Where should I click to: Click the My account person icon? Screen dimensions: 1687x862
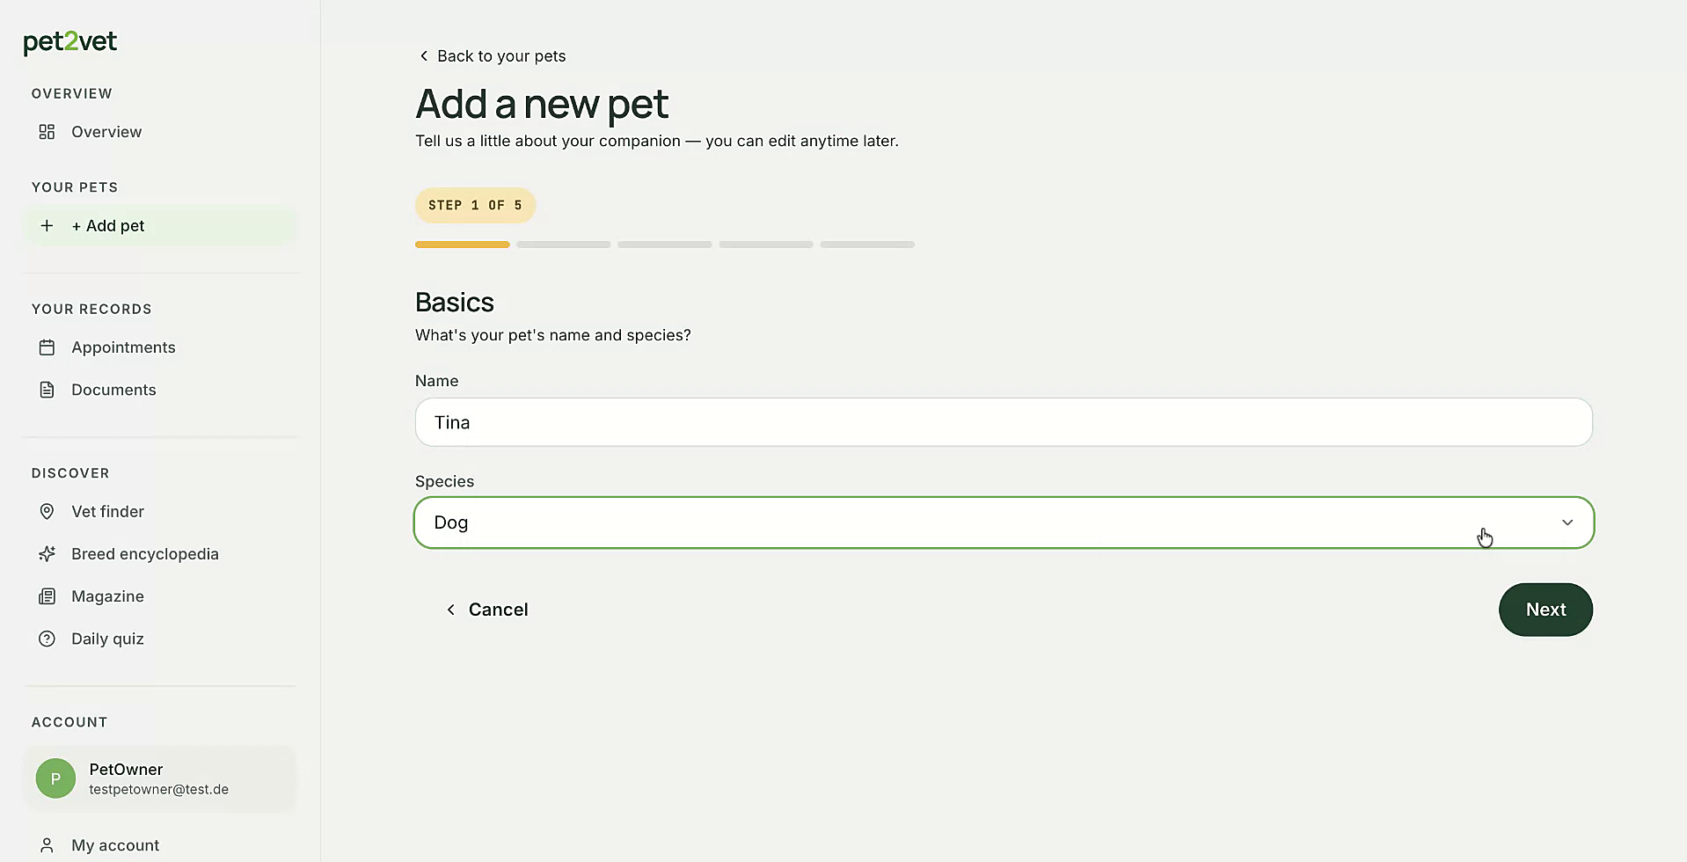(x=47, y=845)
